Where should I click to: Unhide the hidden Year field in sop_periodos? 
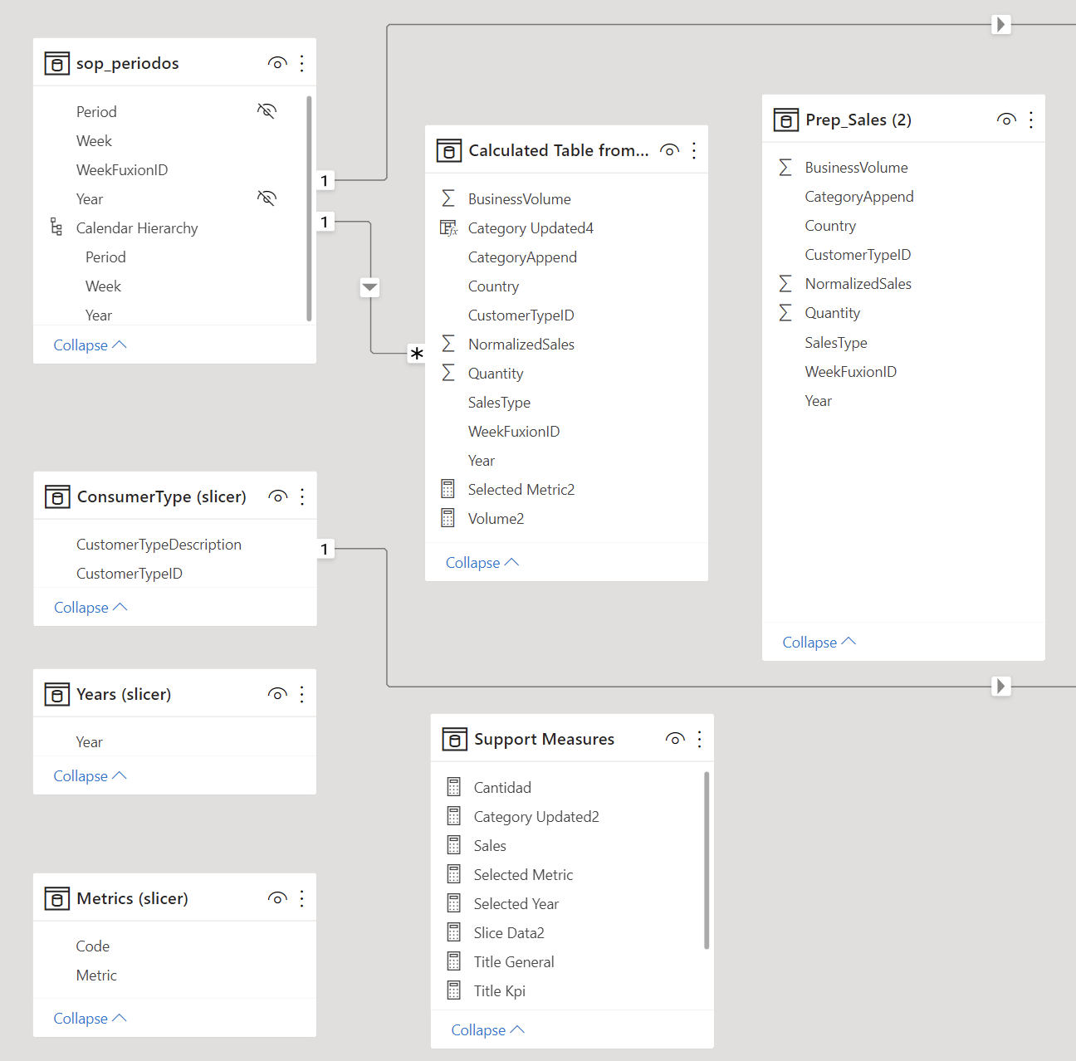click(267, 198)
